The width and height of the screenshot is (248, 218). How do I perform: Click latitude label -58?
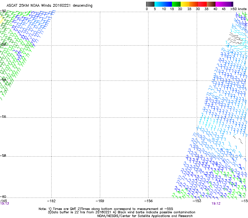click(x=3, y=156)
